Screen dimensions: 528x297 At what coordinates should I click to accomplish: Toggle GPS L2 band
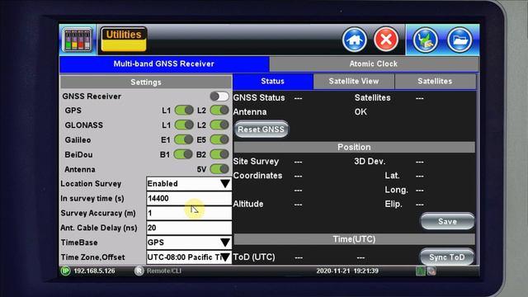[219, 110]
